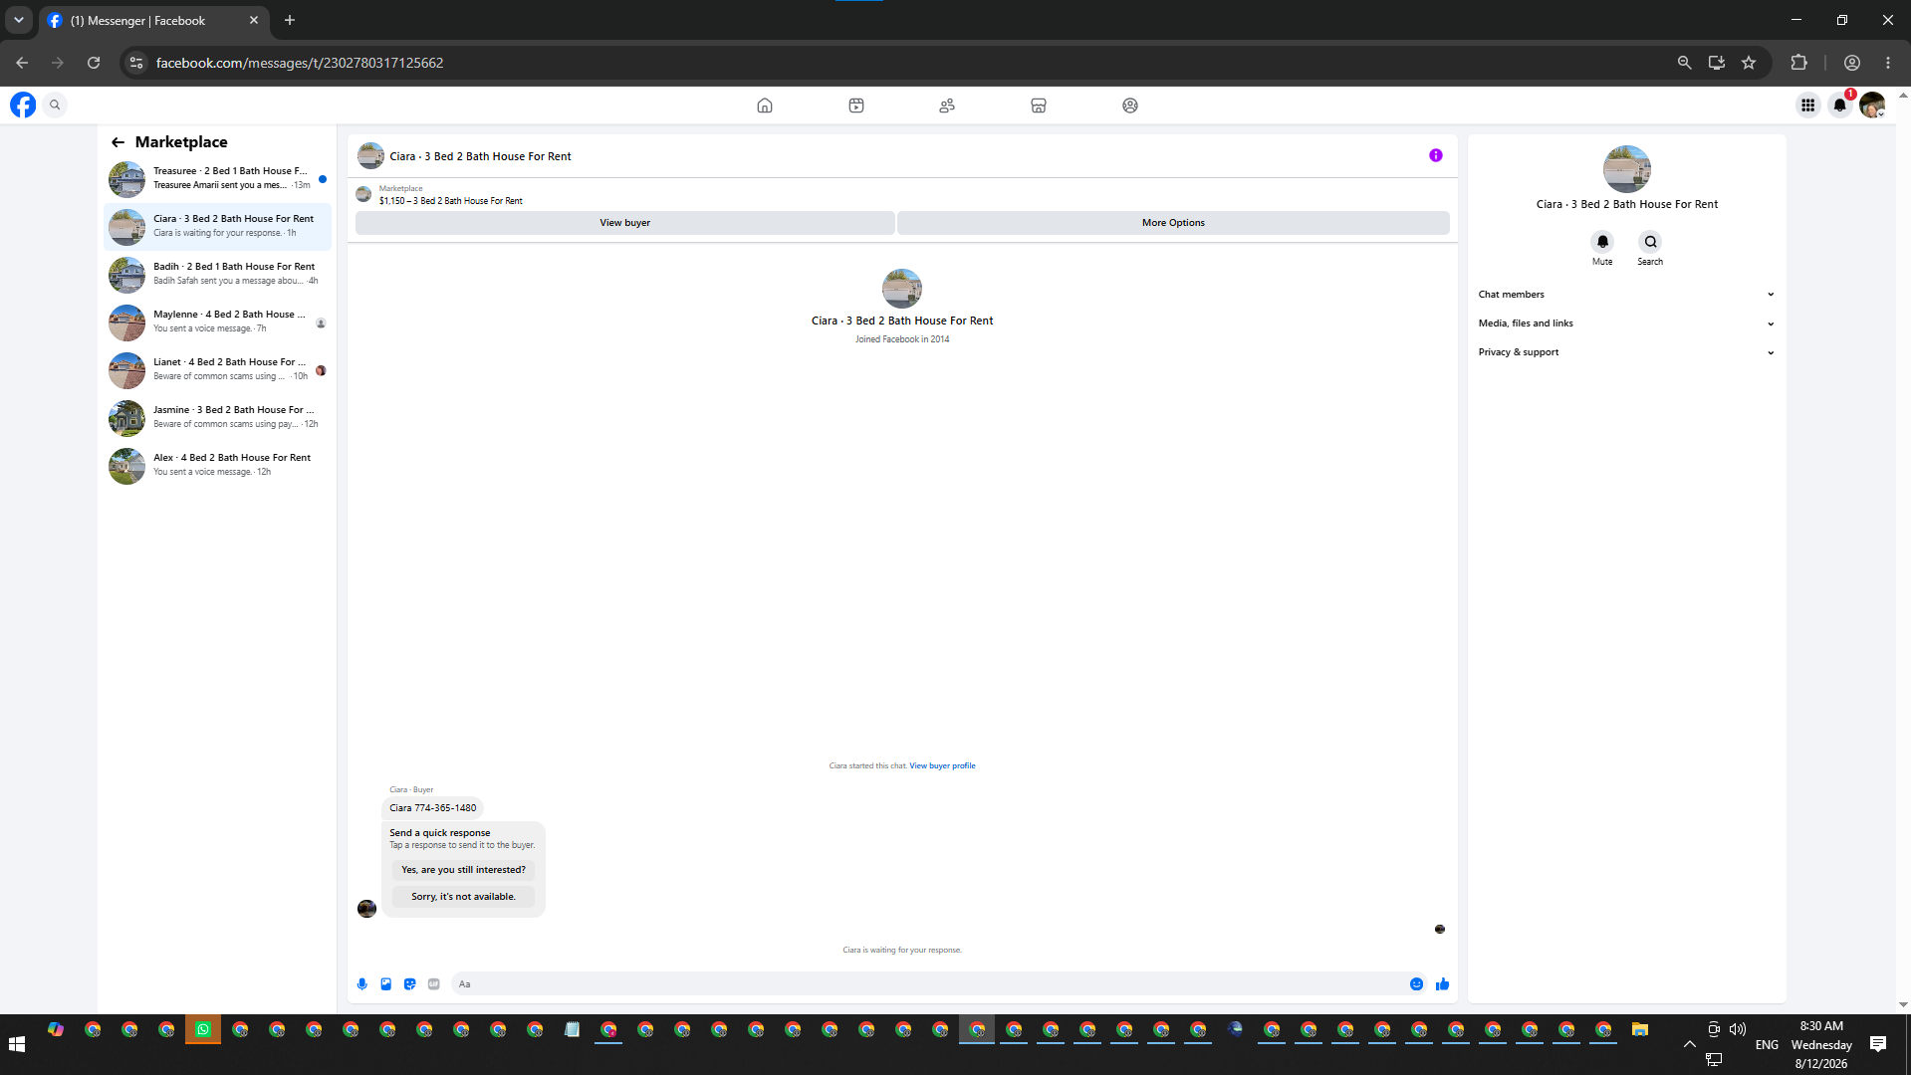Open Badih 2 Bed 1 Bath chat

click(x=217, y=275)
